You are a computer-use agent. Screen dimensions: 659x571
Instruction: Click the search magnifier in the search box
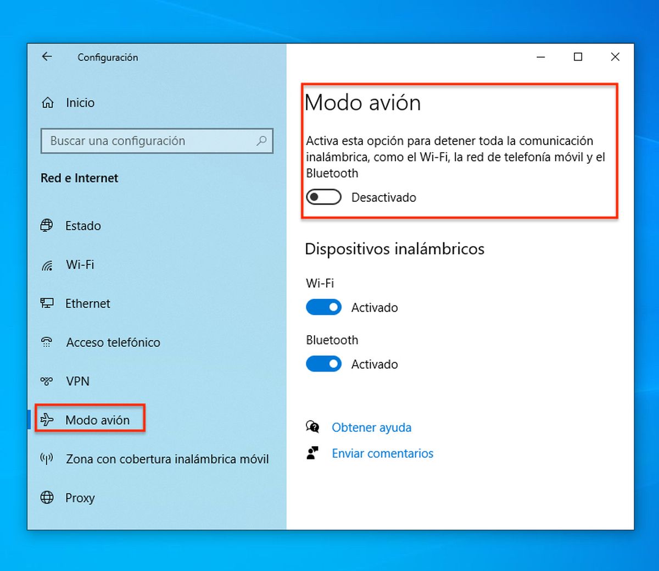pyautogui.click(x=261, y=141)
